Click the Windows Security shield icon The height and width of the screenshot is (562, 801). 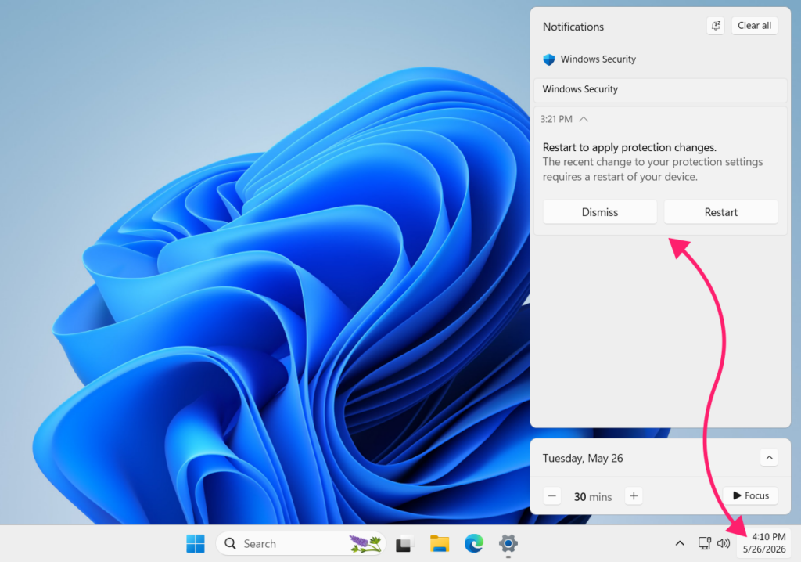[x=548, y=59]
